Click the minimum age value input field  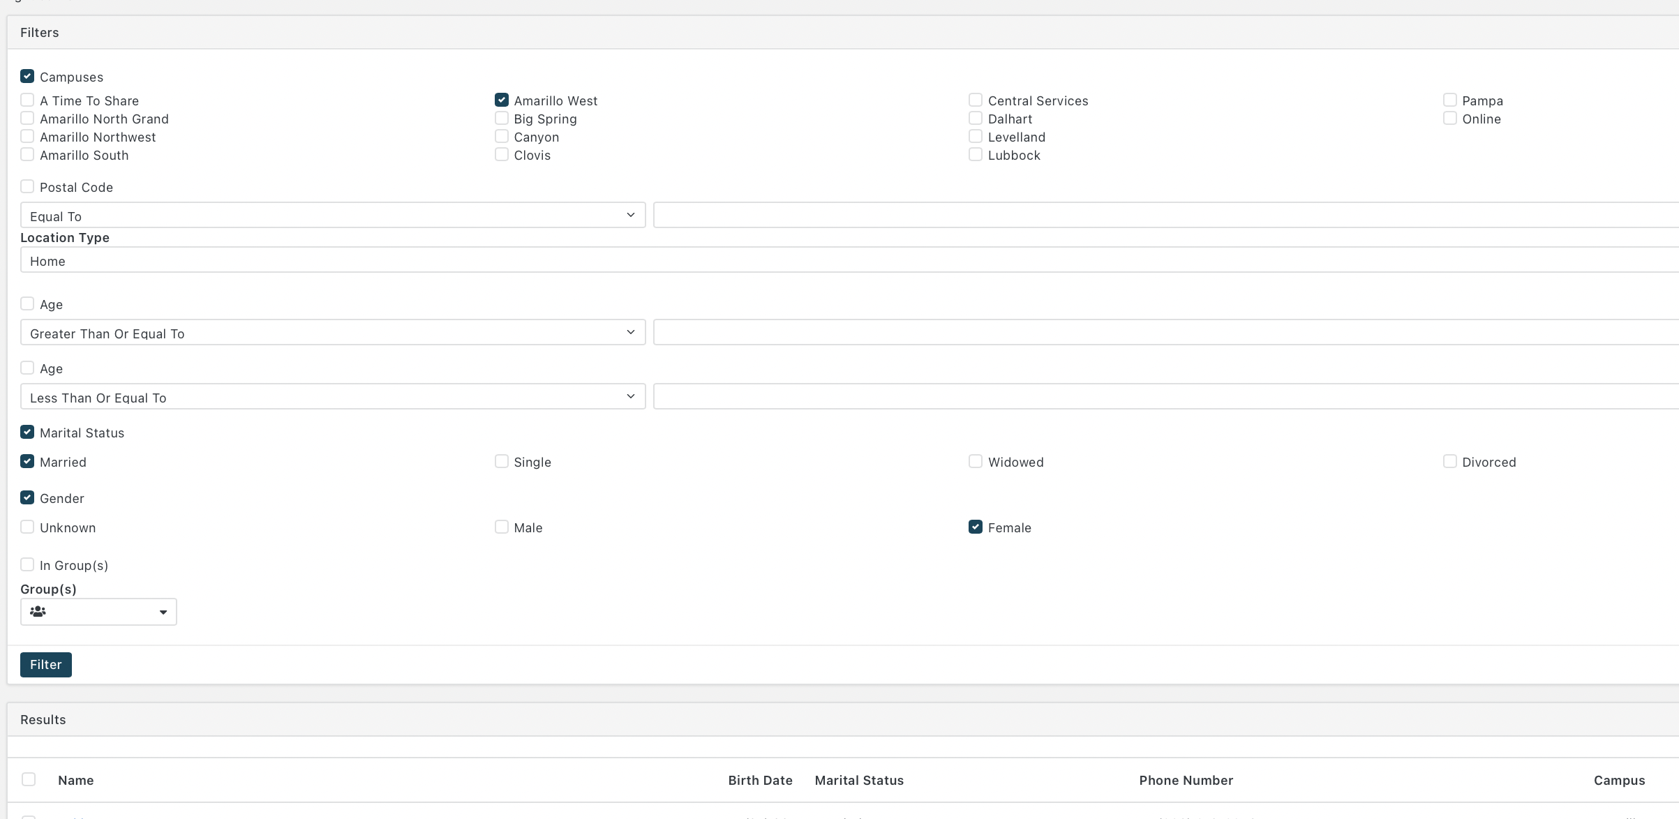pos(1165,332)
